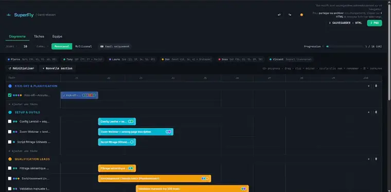Add a task to the Qualification Leads section with its plus icon
This screenshot has width=391, height=192.
[368, 159]
